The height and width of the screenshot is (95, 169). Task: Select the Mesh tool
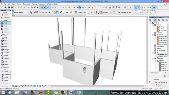6,64
